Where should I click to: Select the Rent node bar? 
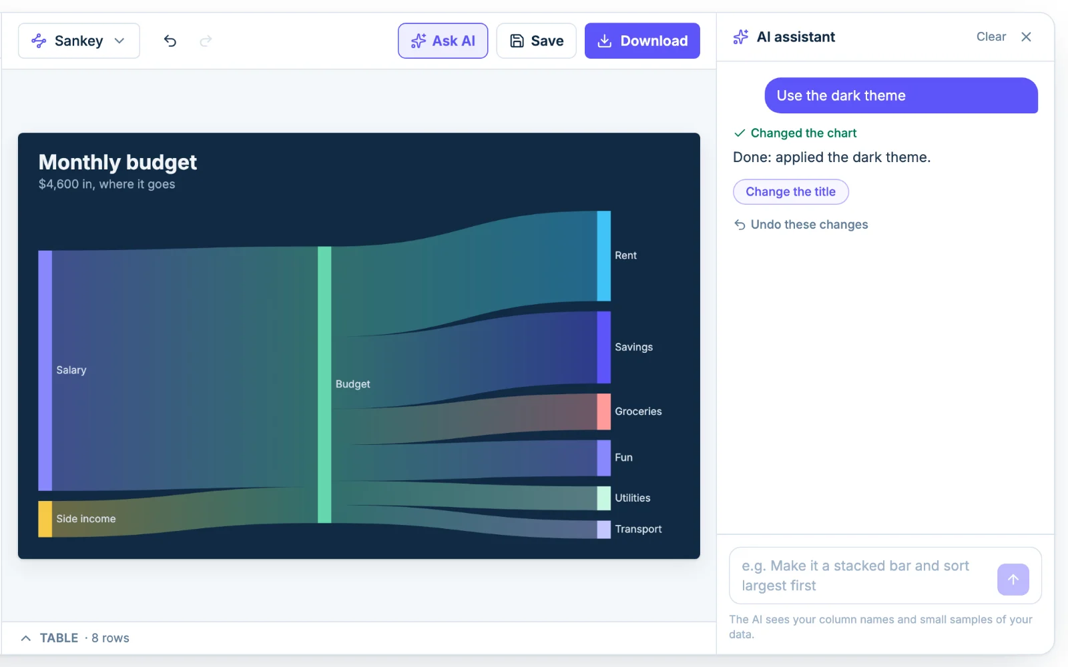[x=604, y=256]
